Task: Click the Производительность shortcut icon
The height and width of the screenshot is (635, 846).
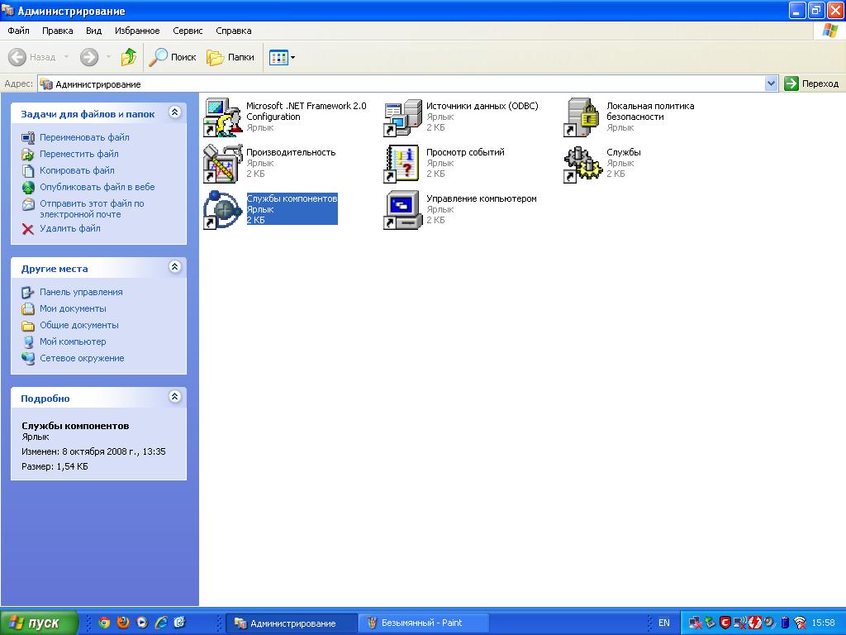Action: (221, 164)
